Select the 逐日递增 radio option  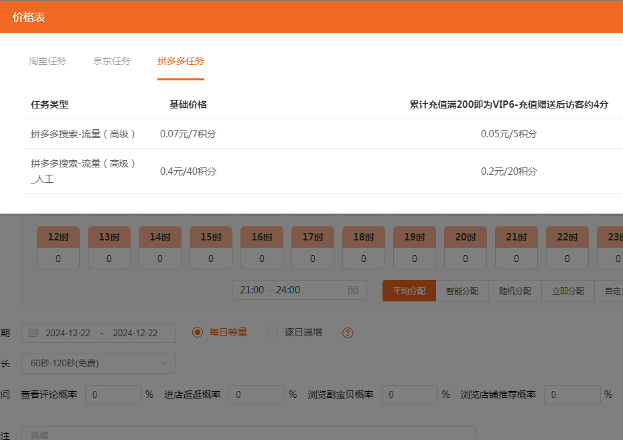coord(272,333)
